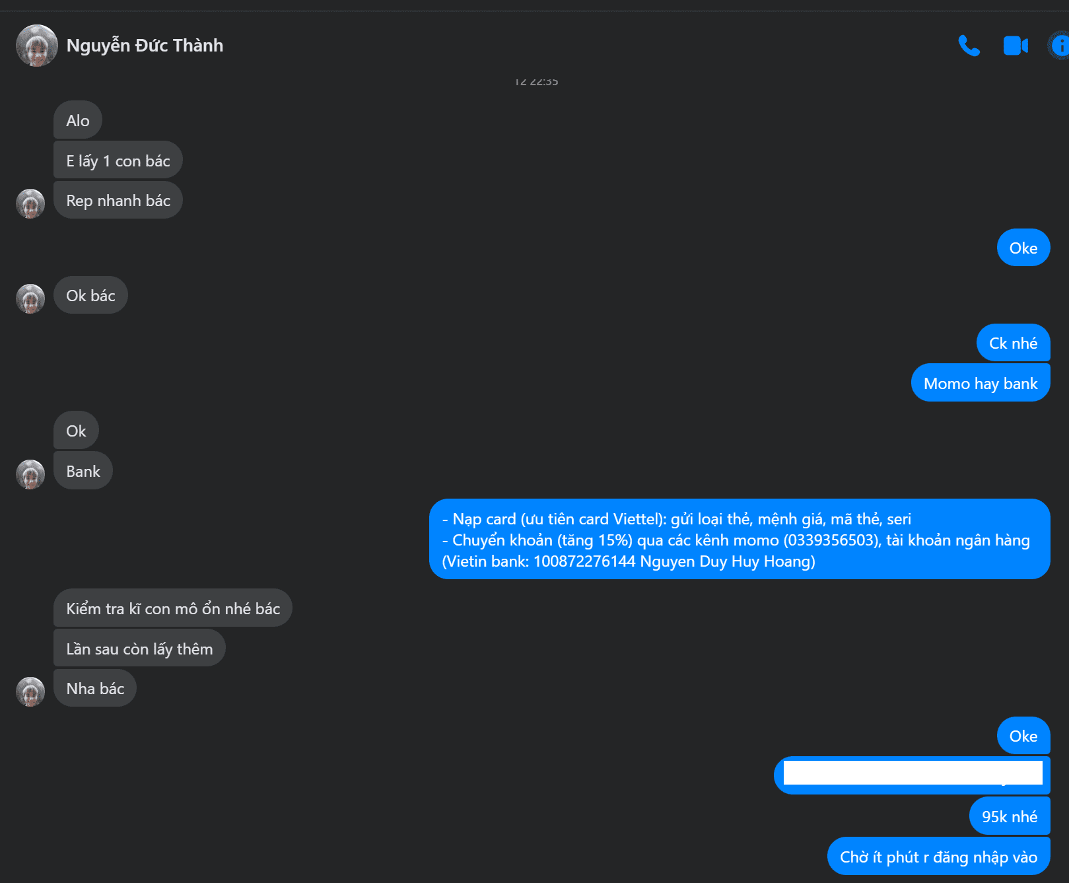Screen dimensions: 1069x883
Task: Click avatar beside "Nha bác" message
Action: pyautogui.click(x=30, y=691)
